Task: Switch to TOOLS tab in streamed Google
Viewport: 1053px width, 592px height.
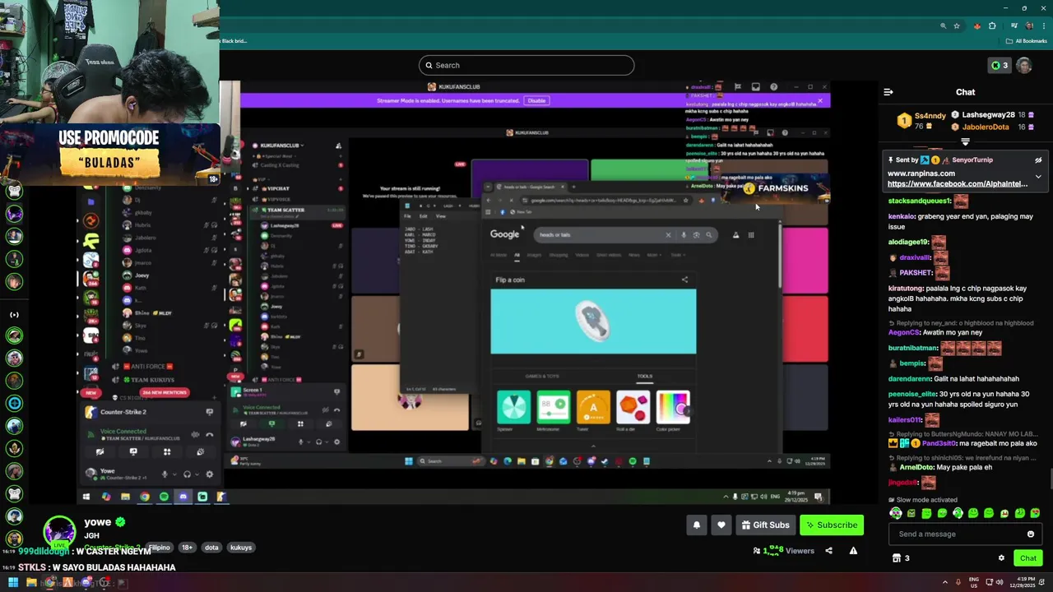Action: 644,376
